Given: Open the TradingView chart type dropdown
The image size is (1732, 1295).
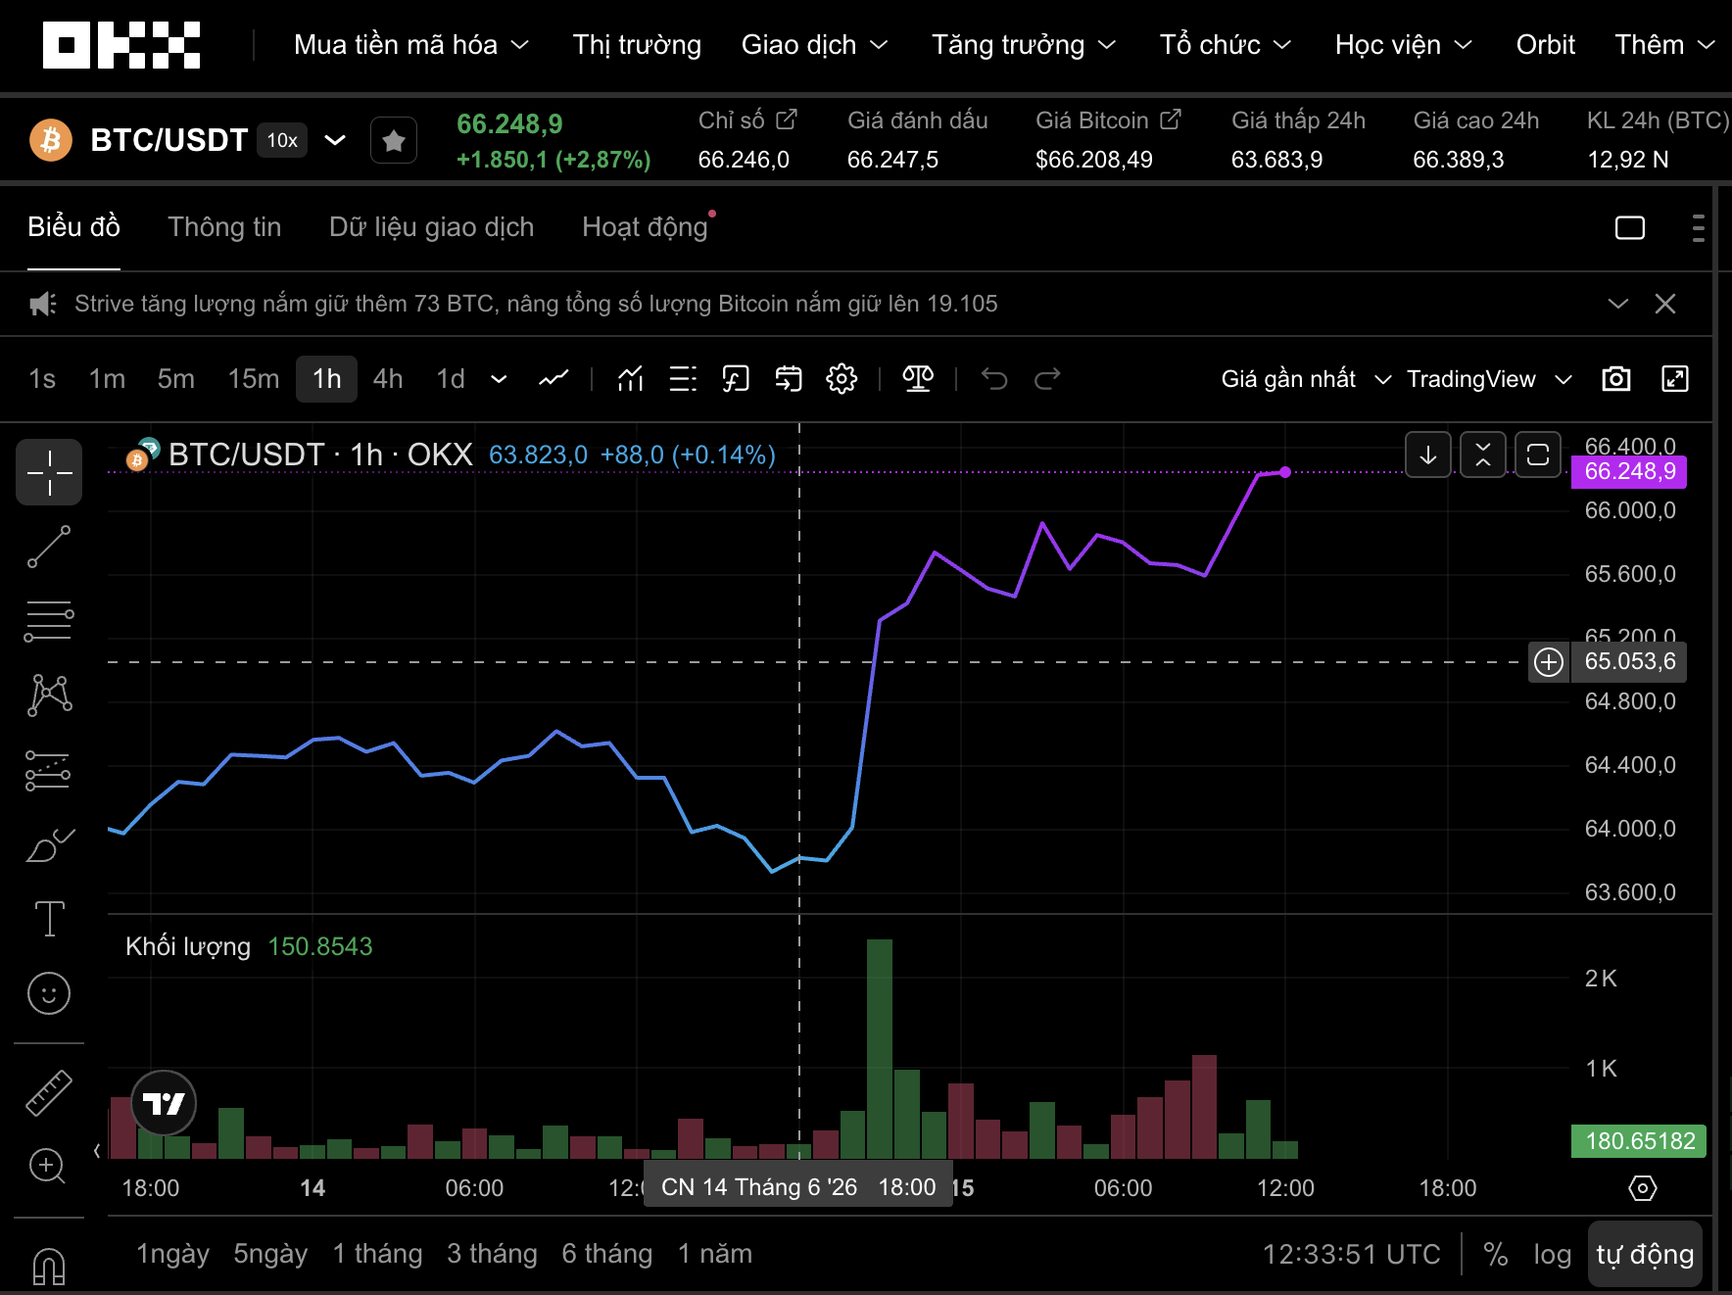Looking at the screenshot, I should (1489, 379).
